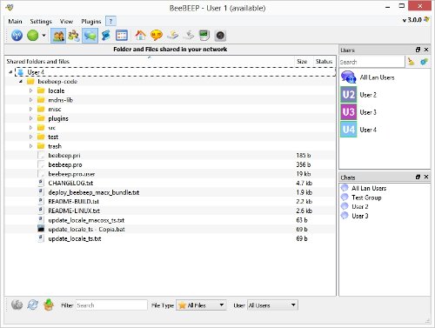Screen dimensions: 435x328
Task: Float the Users panel
Action: pos(418,50)
